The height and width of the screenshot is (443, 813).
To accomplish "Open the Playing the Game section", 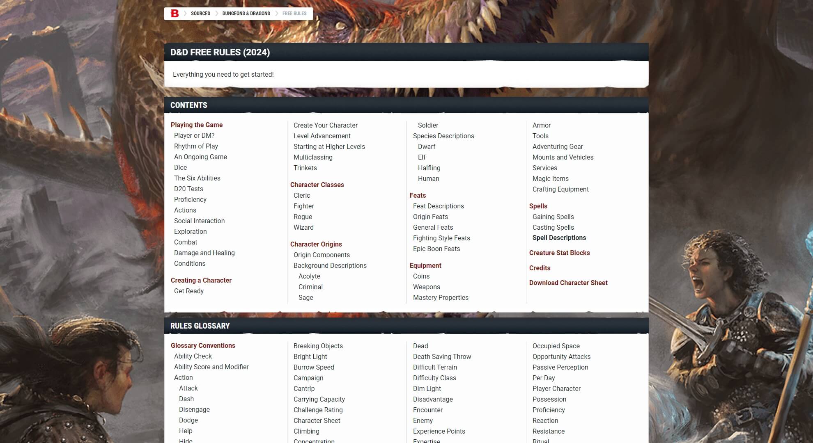I will tap(197, 125).
